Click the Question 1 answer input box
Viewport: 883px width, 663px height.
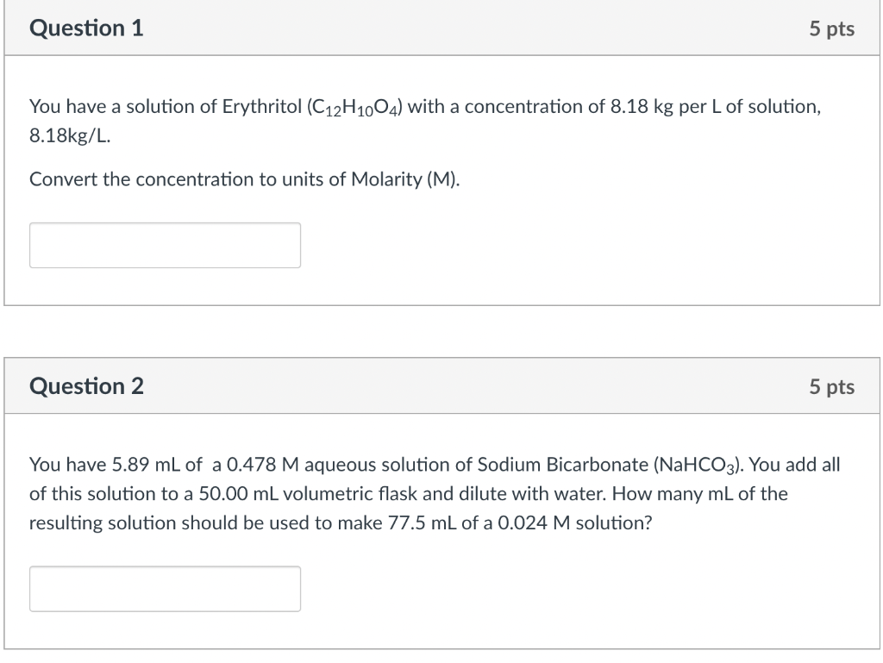(165, 246)
